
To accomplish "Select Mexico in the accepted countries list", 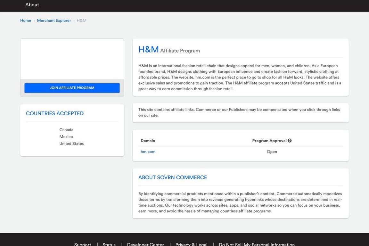I will point(66,137).
